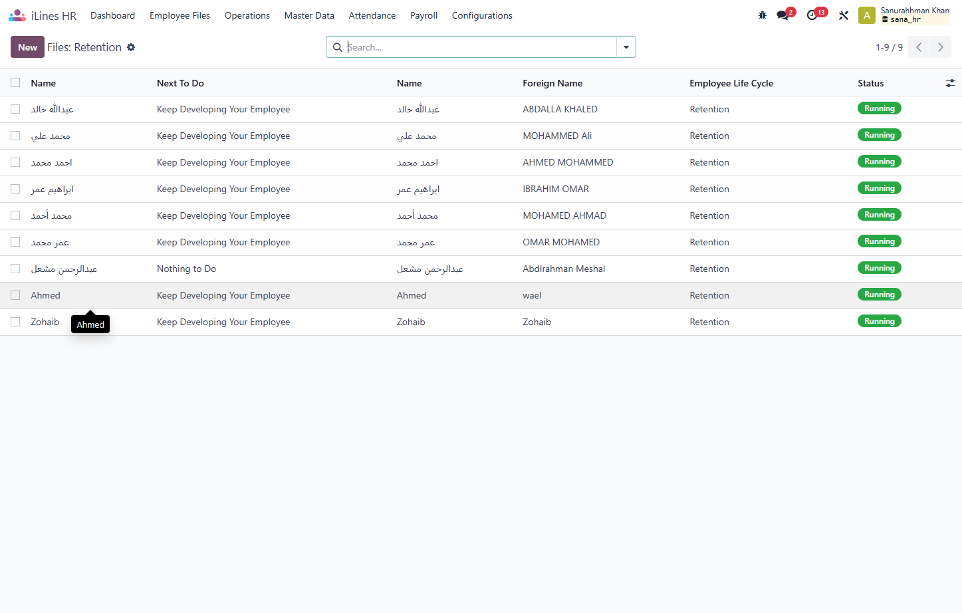962x613 pixels.
Task: Focus the Search input field
Action: [x=481, y=47]
